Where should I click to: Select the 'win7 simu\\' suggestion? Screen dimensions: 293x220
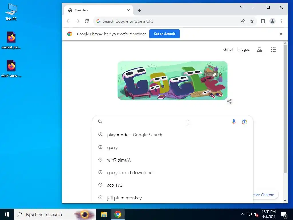pyautogui.click(x=173, y=160)
